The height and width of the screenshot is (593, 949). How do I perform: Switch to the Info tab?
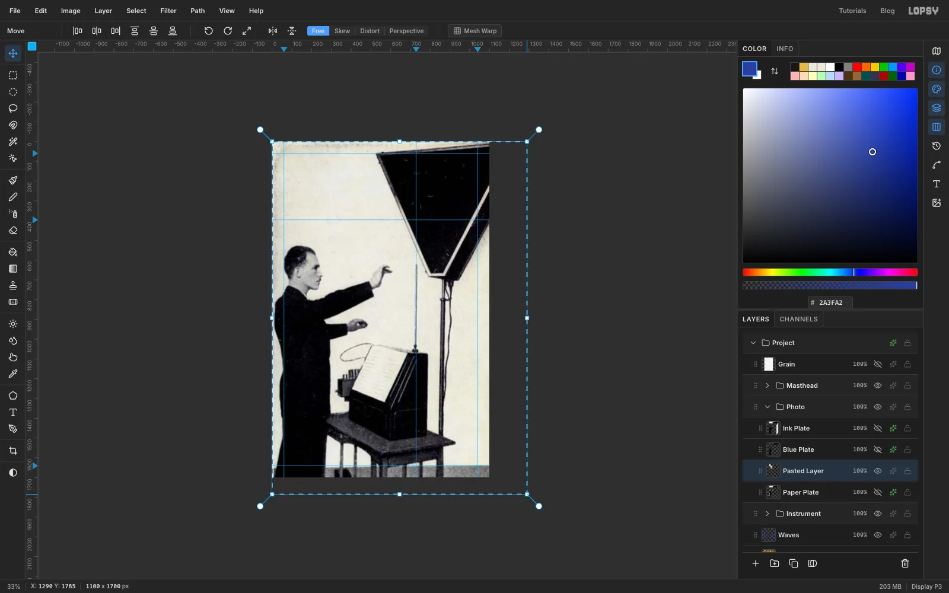pyautogui.click(x=785, y=49)
